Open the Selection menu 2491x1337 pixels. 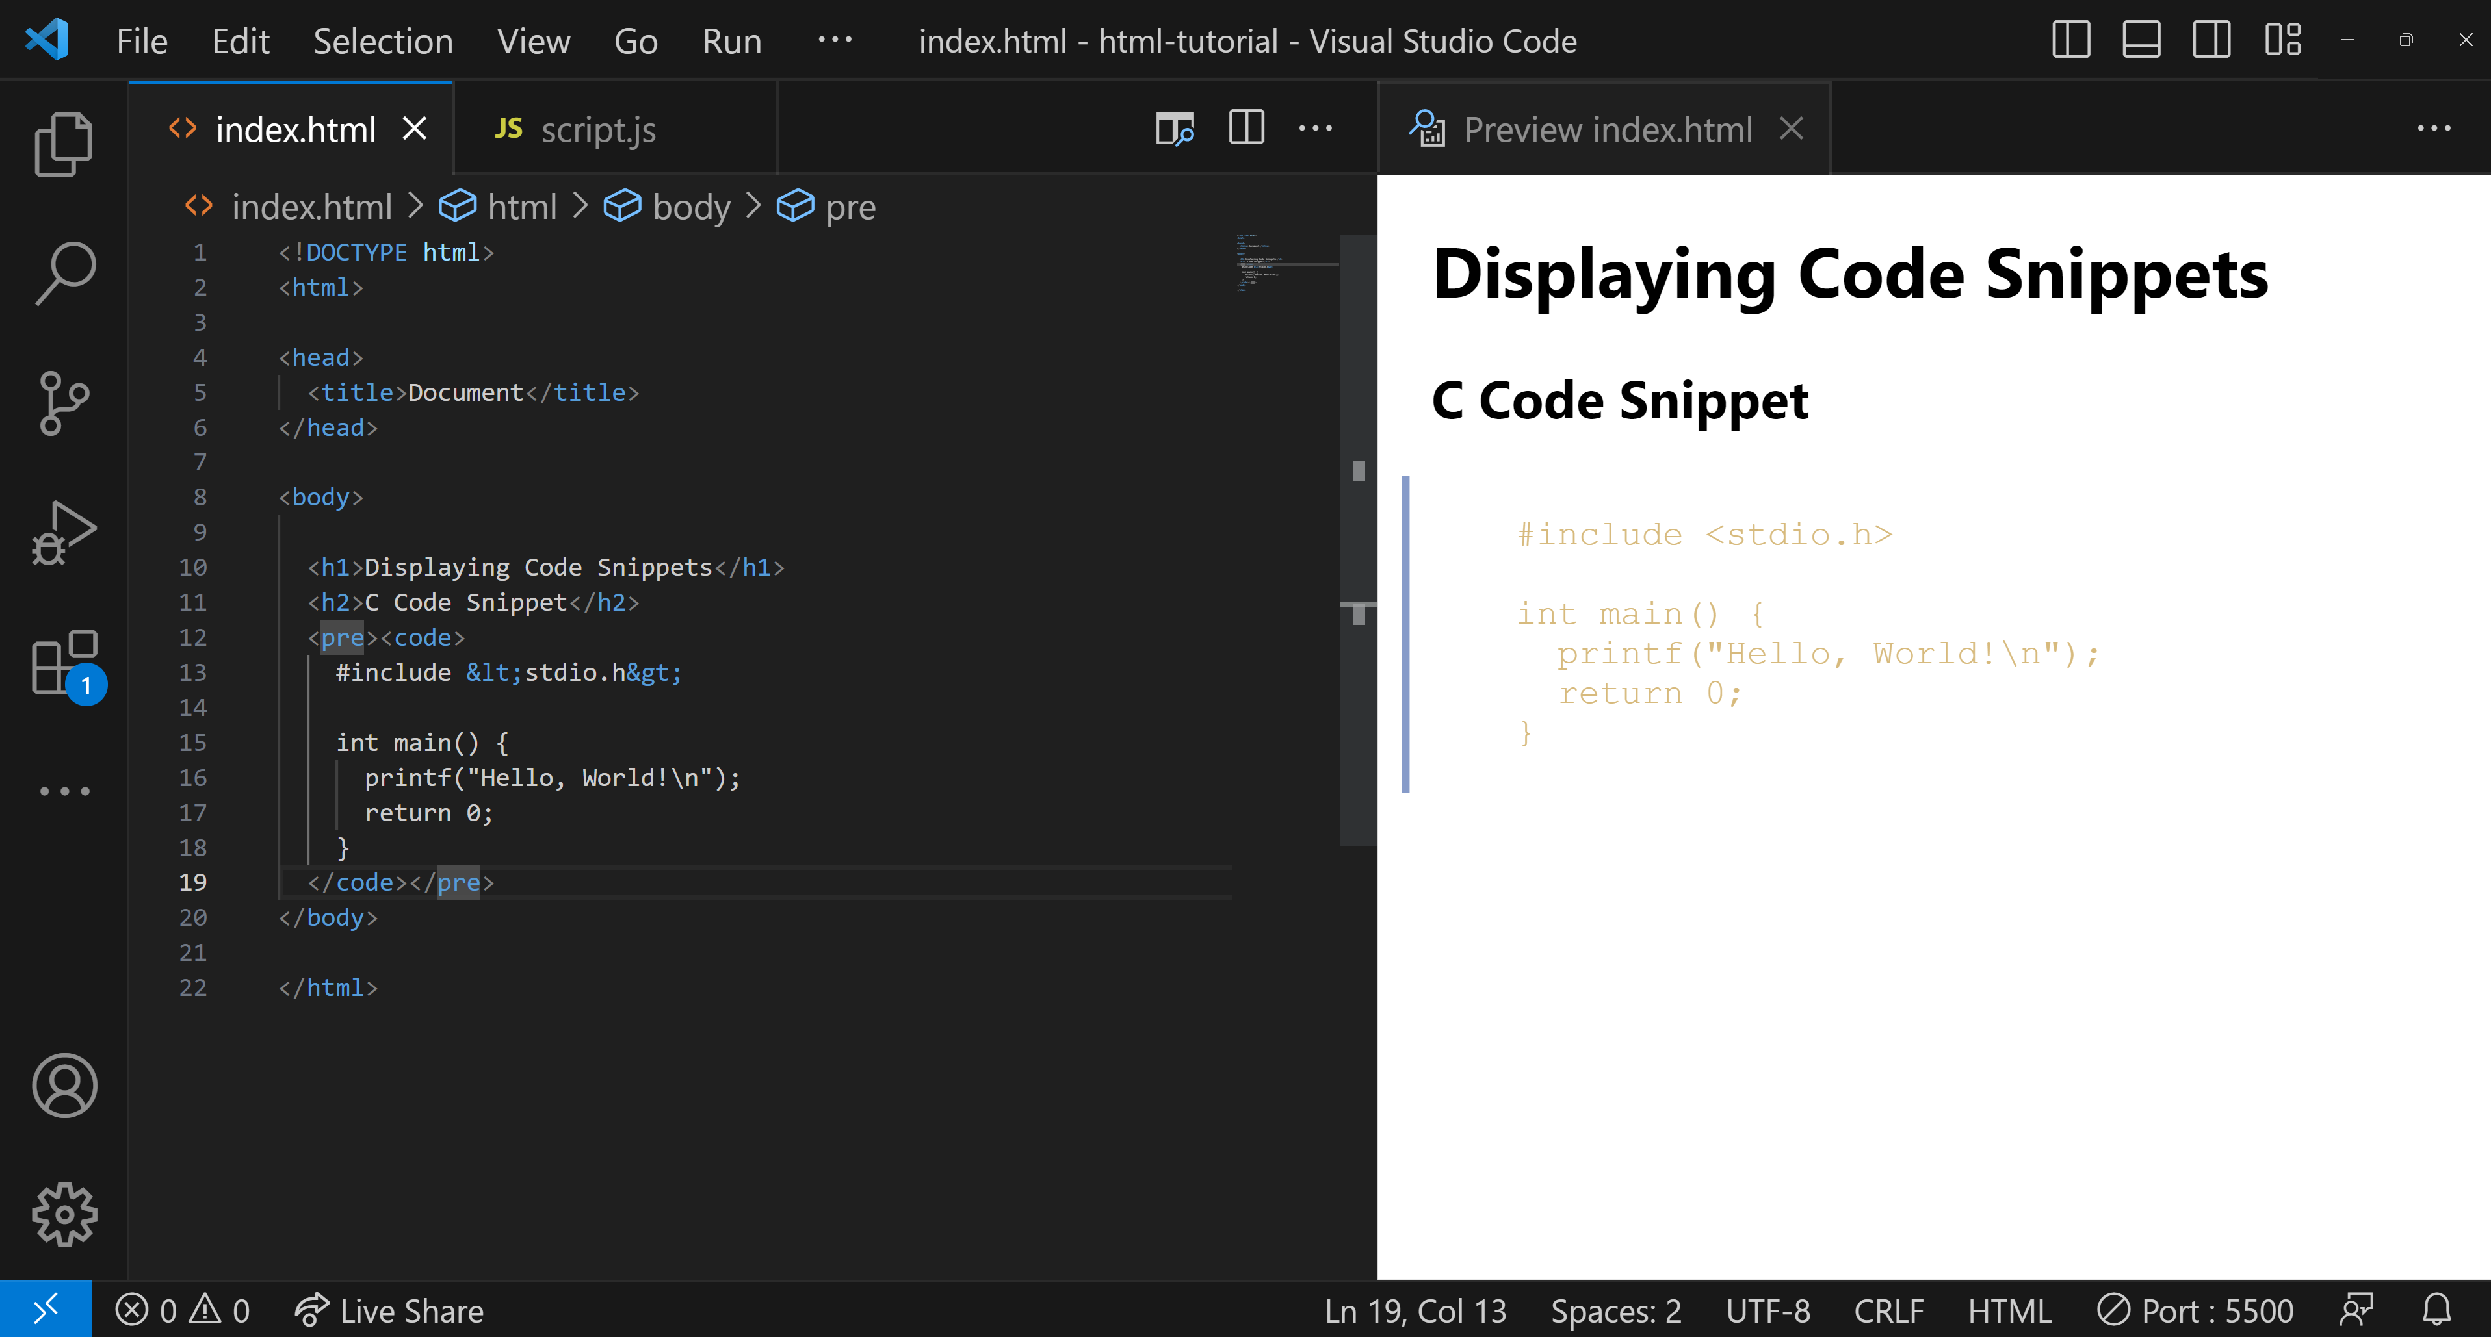tap(383, 40)
